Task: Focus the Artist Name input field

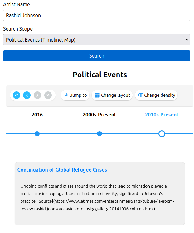Action: (x=97, y=15)
